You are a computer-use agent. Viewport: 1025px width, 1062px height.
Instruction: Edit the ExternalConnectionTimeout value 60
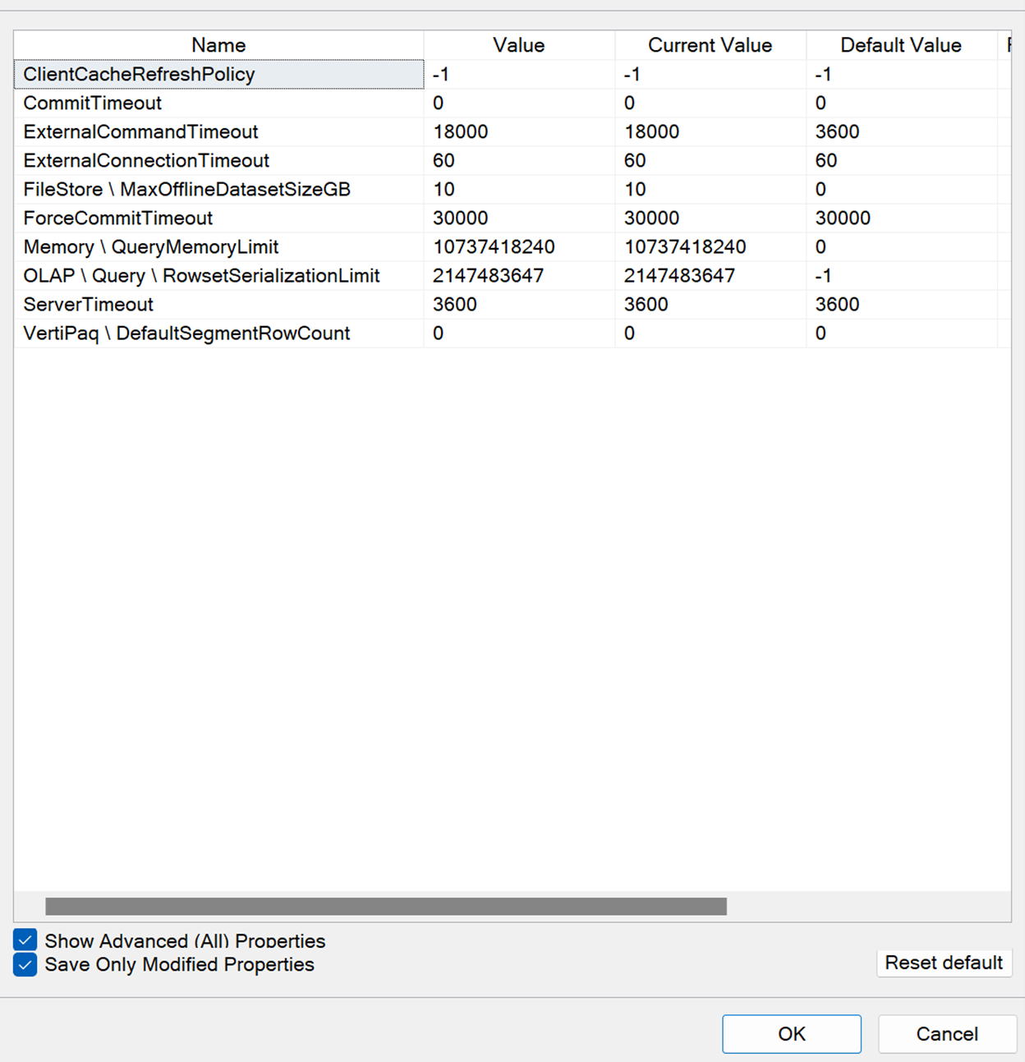click(x=519, y=160)
